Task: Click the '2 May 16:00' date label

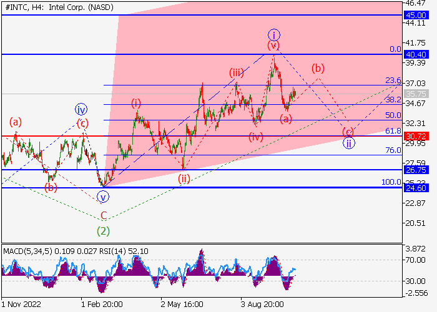Action: [x=182, y=305]
